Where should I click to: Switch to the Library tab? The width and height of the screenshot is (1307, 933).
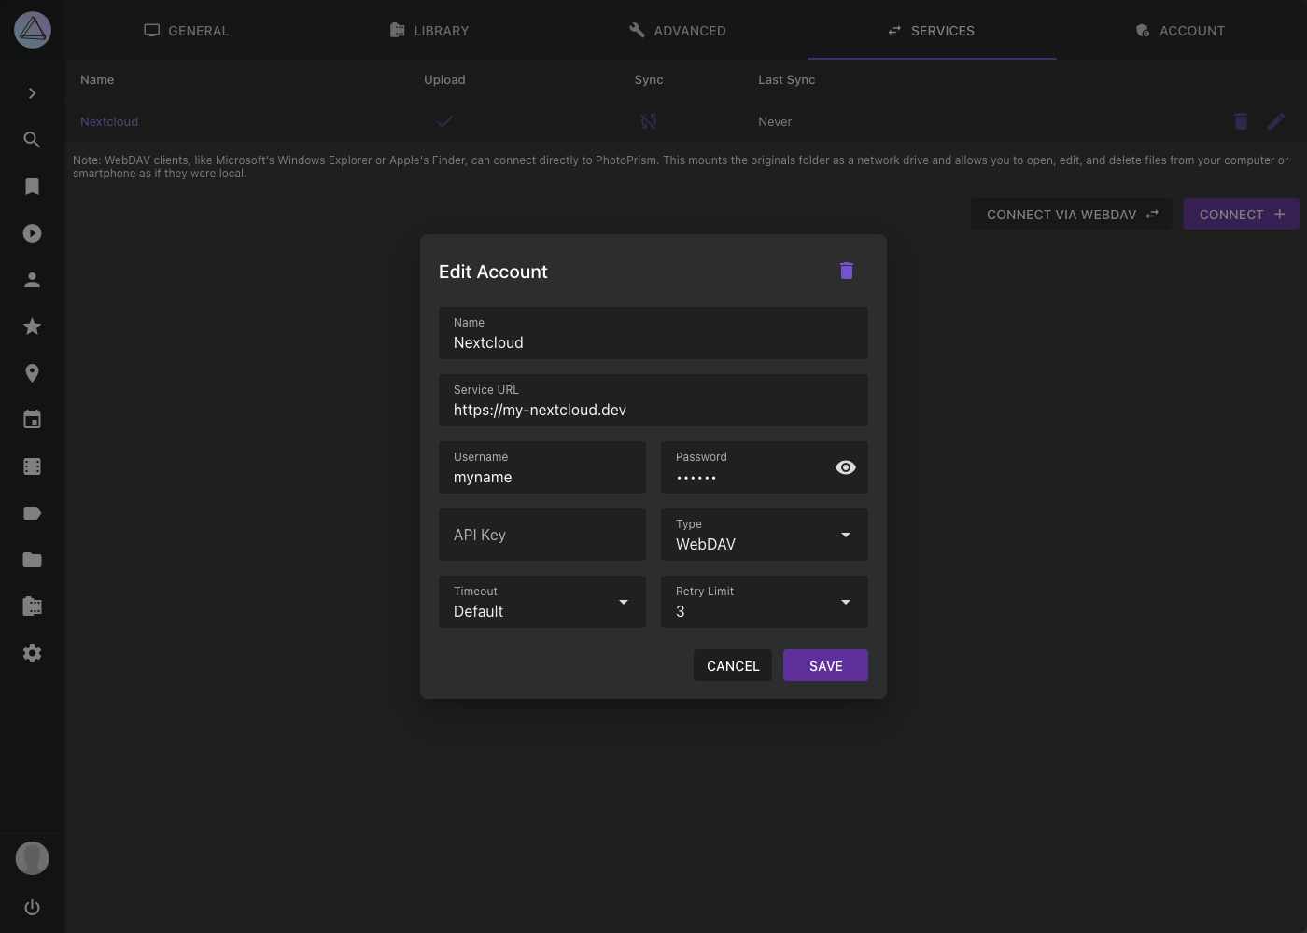[x=429, y=30]
